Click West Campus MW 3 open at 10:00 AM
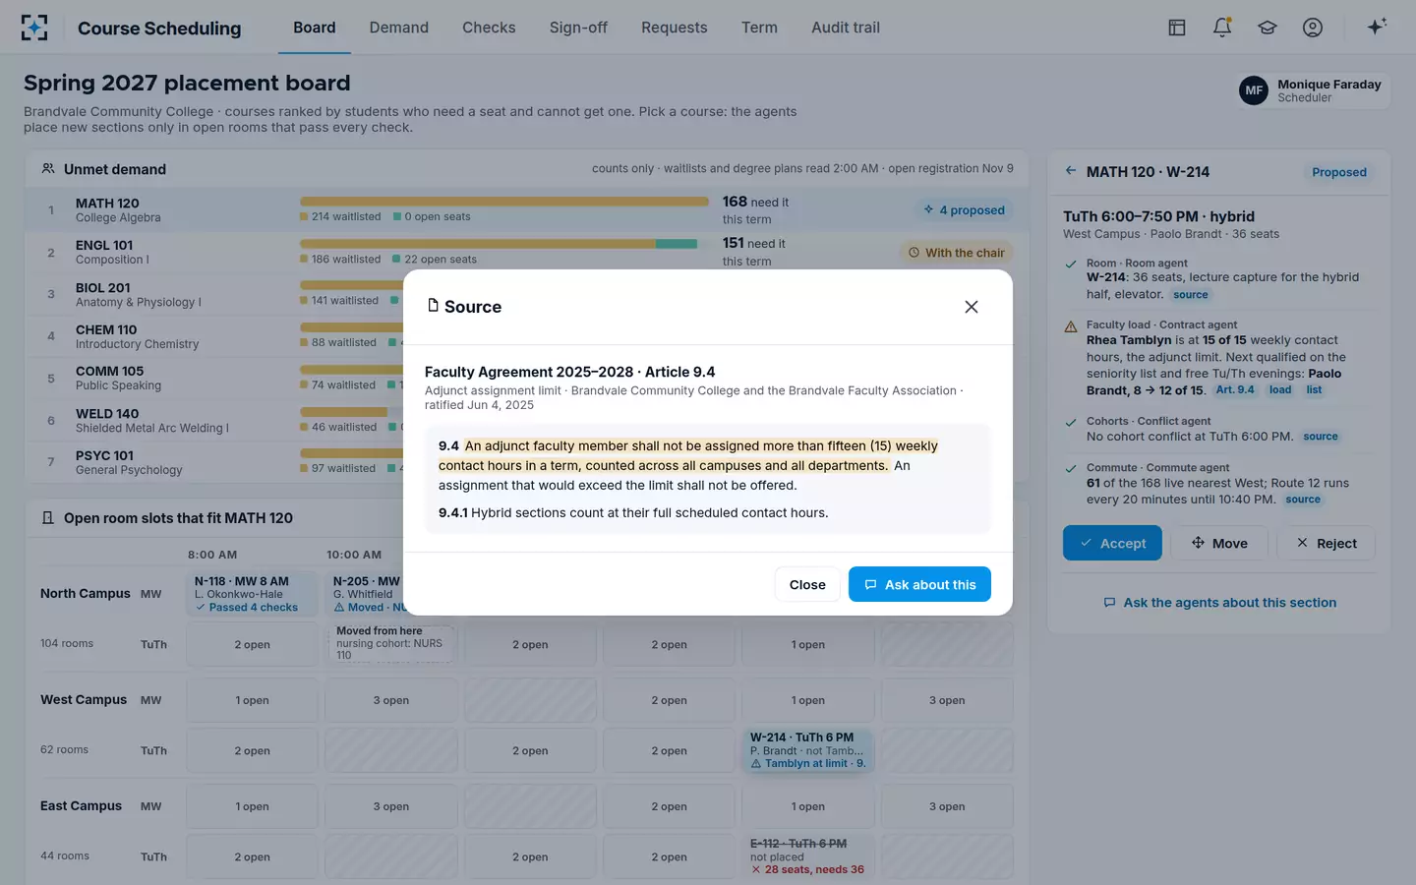This screenshot has height=885, width=1416. coord(391,700)
